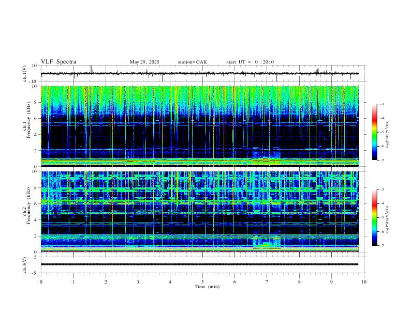Click time axis tick label "5"

click(x=202, y=282)
